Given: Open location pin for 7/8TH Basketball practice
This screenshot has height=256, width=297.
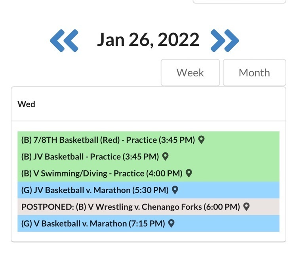Looking at the screenshot, I should click(x=201, y=140).
